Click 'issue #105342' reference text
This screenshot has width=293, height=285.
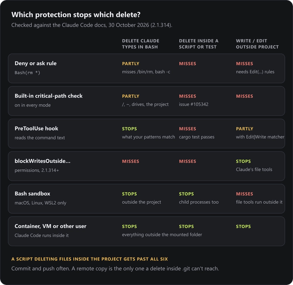coord(194,104)
